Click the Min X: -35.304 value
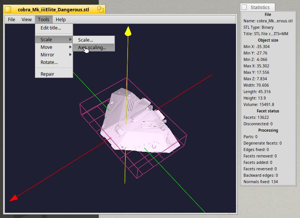Viewport: 300px width, 218px height. [256, 47]
